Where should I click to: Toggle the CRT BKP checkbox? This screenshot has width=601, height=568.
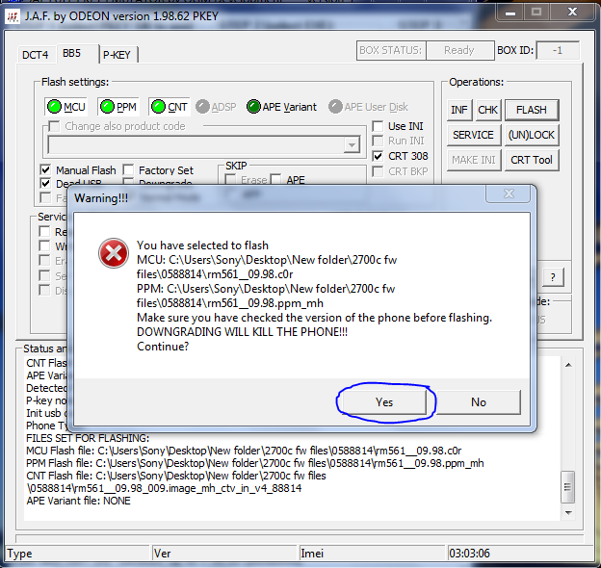[x=378, y=171]
